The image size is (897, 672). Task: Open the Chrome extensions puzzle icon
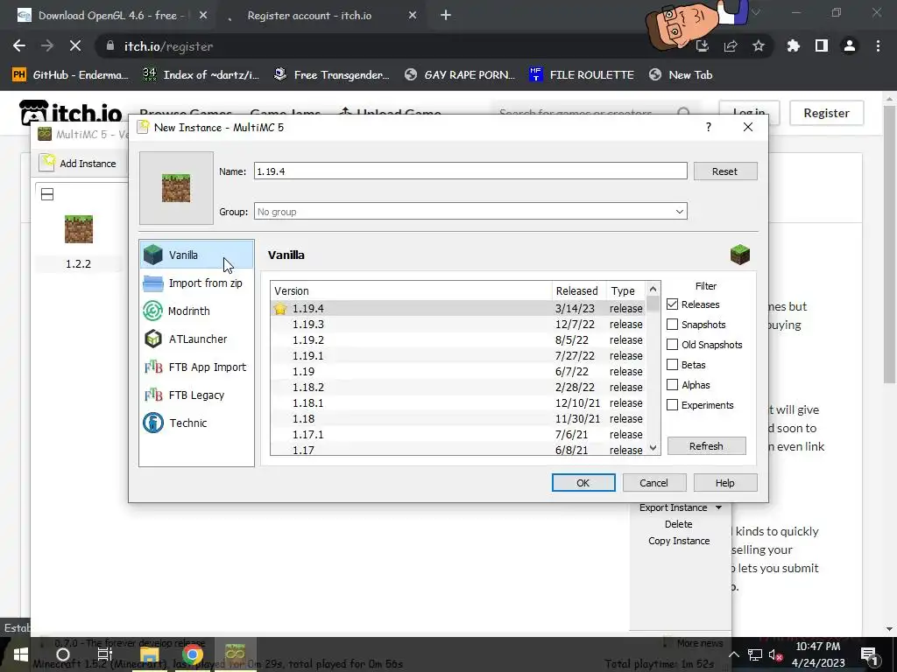tap(794, 46)
